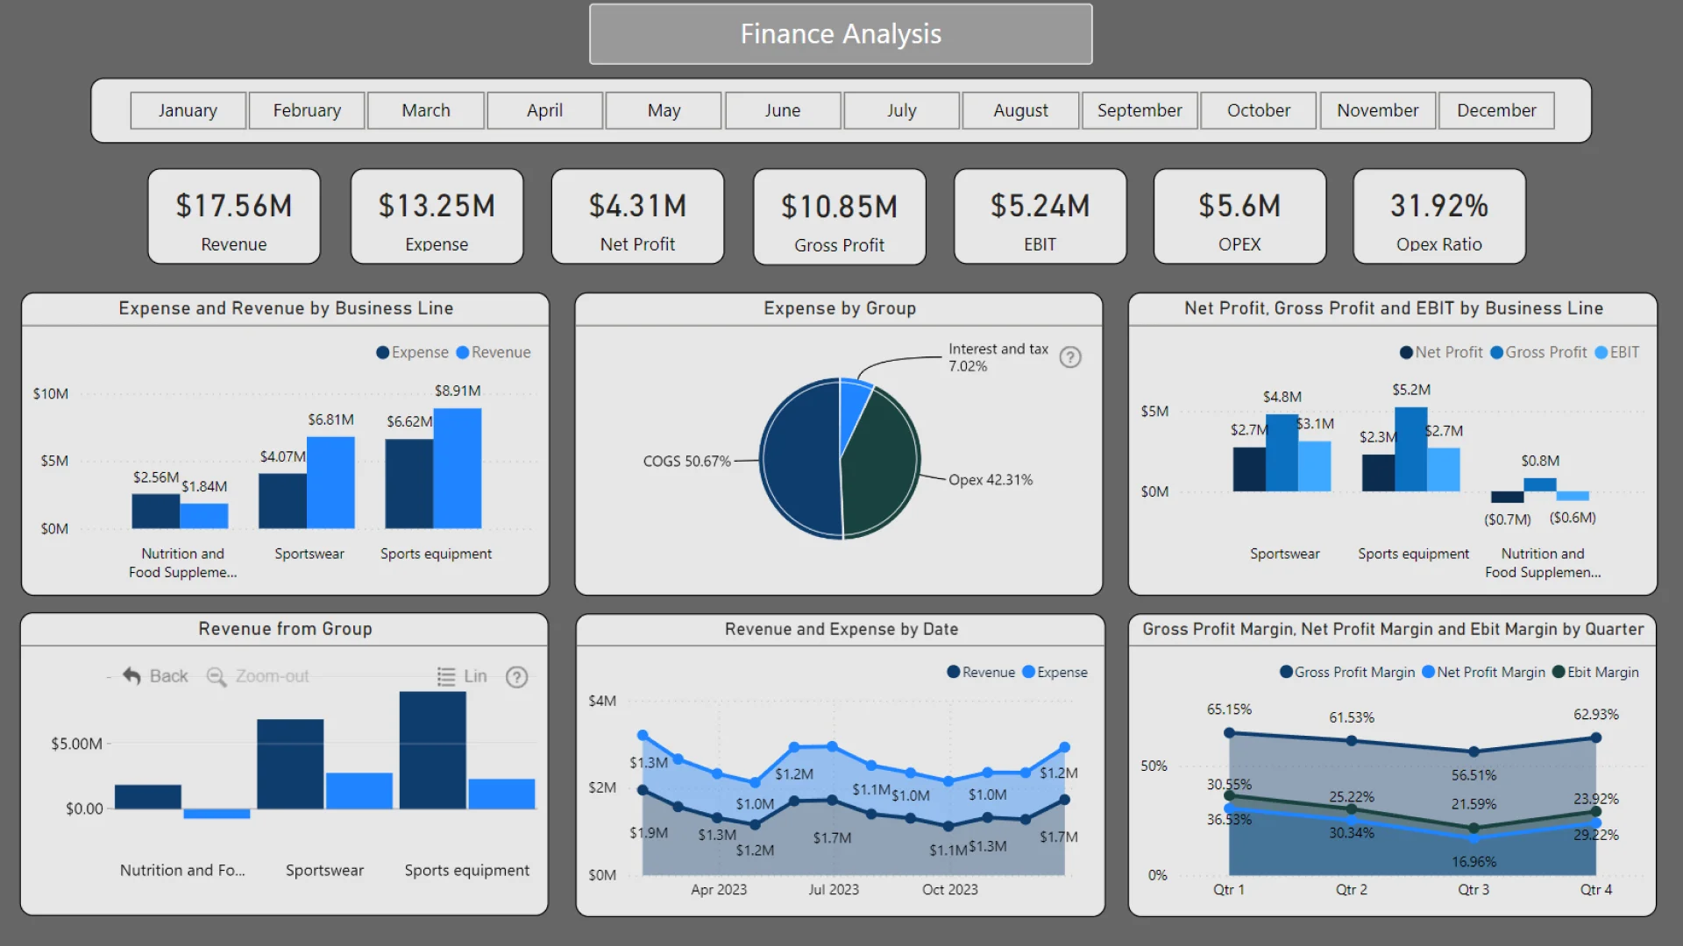This screenshot has height=946, width=1683.
Task: Click Sports equipment $5.2M gross profit bar
Action: (1410, 449)
